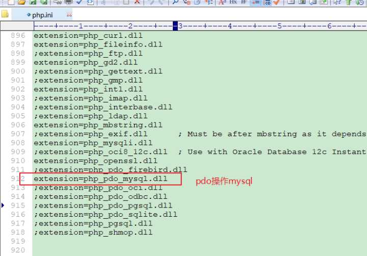Save the file using the green disk icon
The image size is (367, 256).
(33, 2)
